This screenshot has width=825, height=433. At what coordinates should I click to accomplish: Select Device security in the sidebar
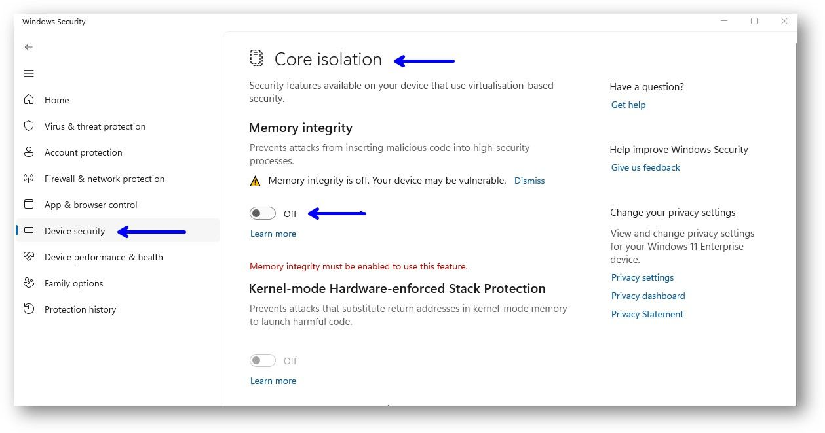click(x=74, y=231)
